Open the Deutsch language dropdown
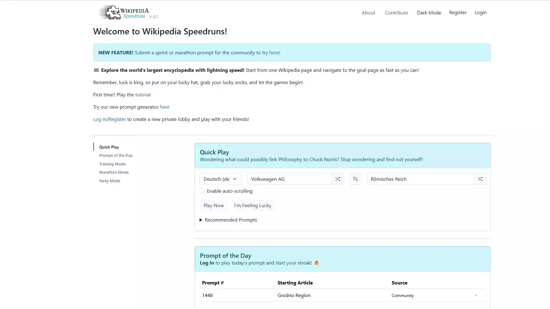 pyautogui.click(x=220, y=179)
